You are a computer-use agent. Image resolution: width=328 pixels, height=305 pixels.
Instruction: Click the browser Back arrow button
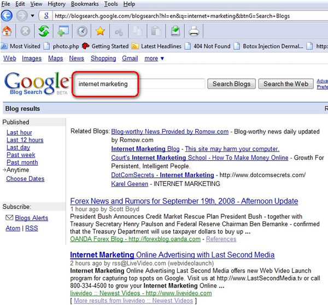(8, 15)
